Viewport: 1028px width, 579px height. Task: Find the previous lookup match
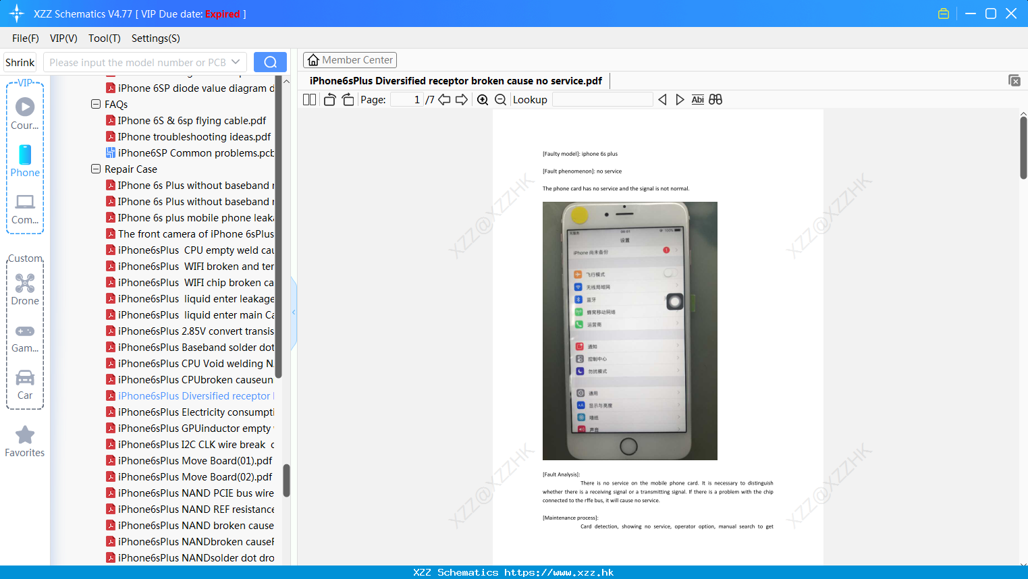click(662, 100)
